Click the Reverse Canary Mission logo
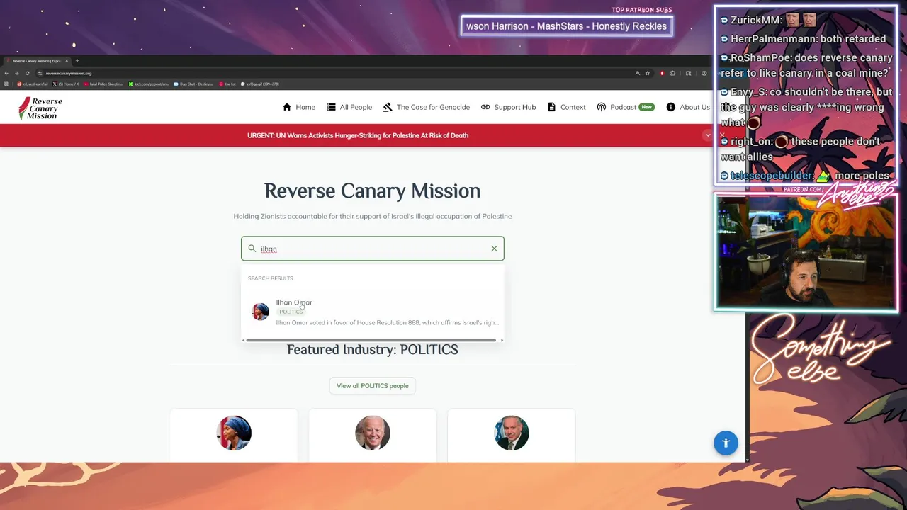 [40, 108]
